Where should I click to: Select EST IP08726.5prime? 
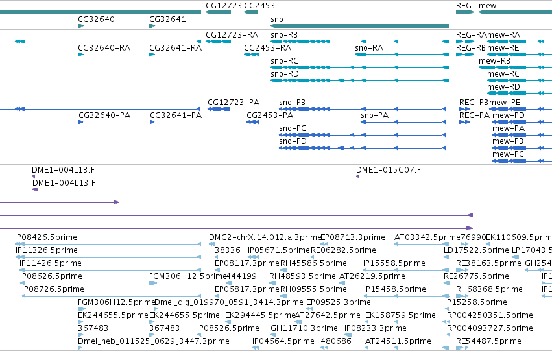112,296
